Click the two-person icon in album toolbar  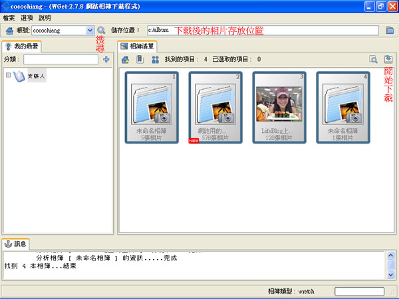pos(155,60)
